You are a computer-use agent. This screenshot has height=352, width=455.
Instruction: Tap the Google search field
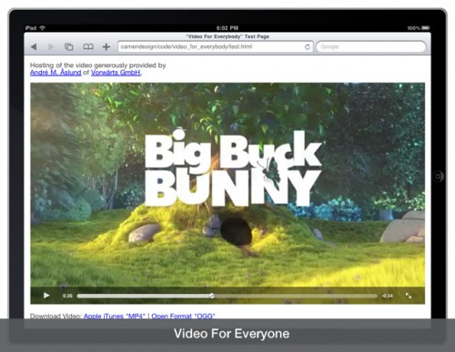tap(371, 46)
